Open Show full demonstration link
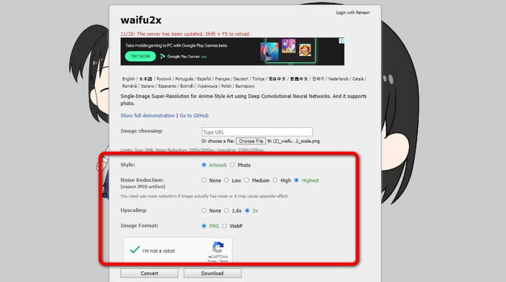 147,116
